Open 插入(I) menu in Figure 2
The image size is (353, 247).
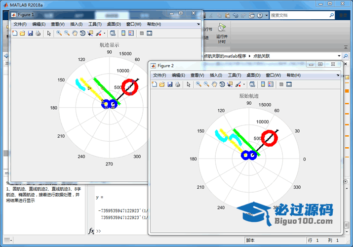[216, 75]
